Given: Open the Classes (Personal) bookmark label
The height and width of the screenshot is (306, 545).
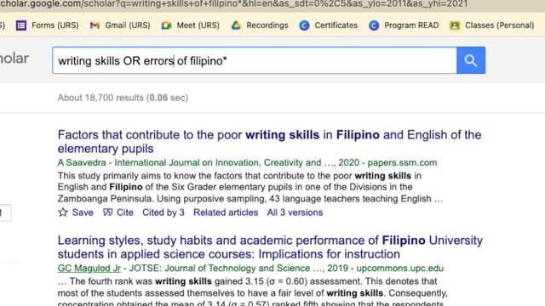Looking at the screenshot, I should 500,25.
